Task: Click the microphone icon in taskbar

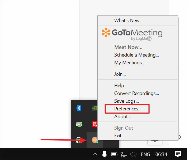Action: 104,154
